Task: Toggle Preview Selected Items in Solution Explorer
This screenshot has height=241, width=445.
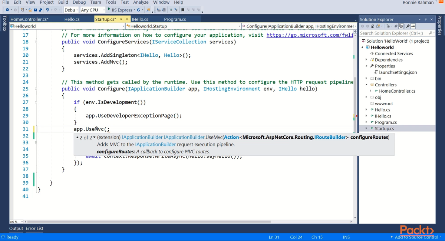Action: (x=413, y=26)
